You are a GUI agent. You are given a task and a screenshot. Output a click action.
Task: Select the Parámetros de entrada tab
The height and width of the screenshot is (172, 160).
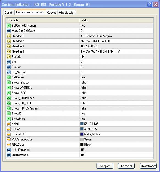pyautogui.click(x=30, y=12)
